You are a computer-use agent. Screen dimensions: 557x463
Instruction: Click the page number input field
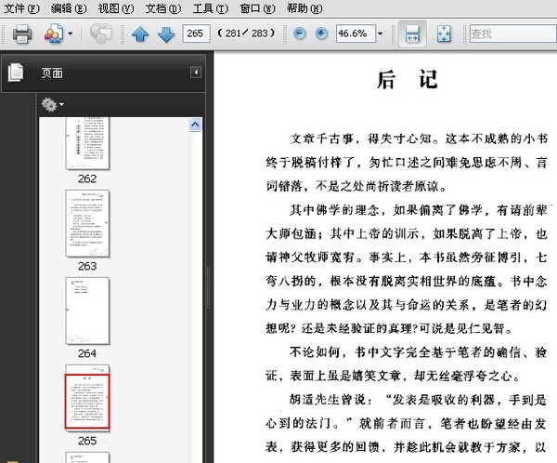pyautogui.click(x=196, y=34)
